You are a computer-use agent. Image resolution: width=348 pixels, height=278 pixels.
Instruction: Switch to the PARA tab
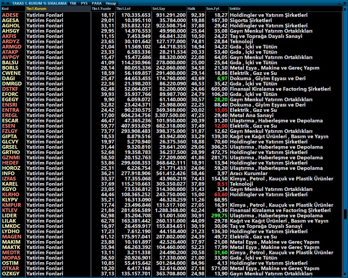pyautogui.click(x=96, y=3)
